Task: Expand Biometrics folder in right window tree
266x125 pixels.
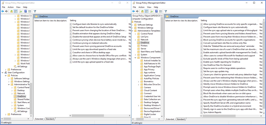Action: coord(138,82)
